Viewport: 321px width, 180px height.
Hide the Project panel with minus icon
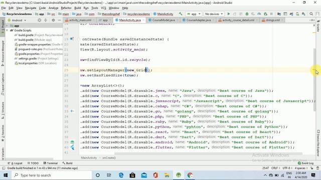point(59,20)
